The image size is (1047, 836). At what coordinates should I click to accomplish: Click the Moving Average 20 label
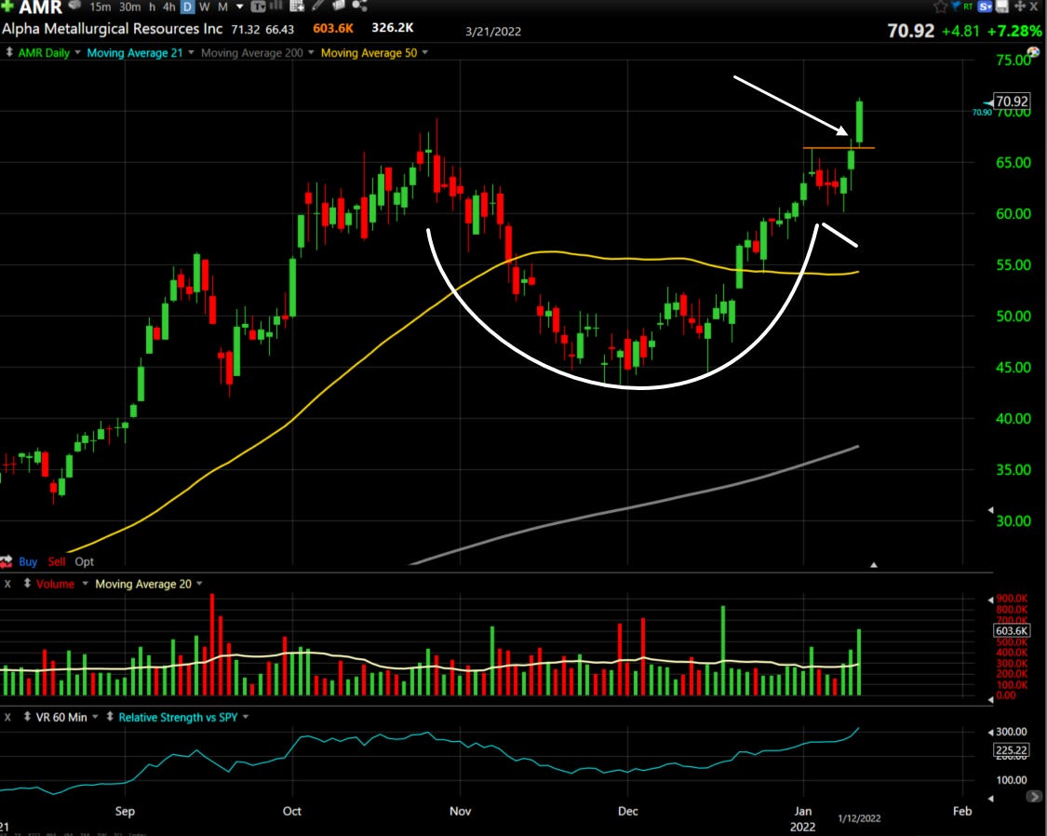click(x=143, y=584)
